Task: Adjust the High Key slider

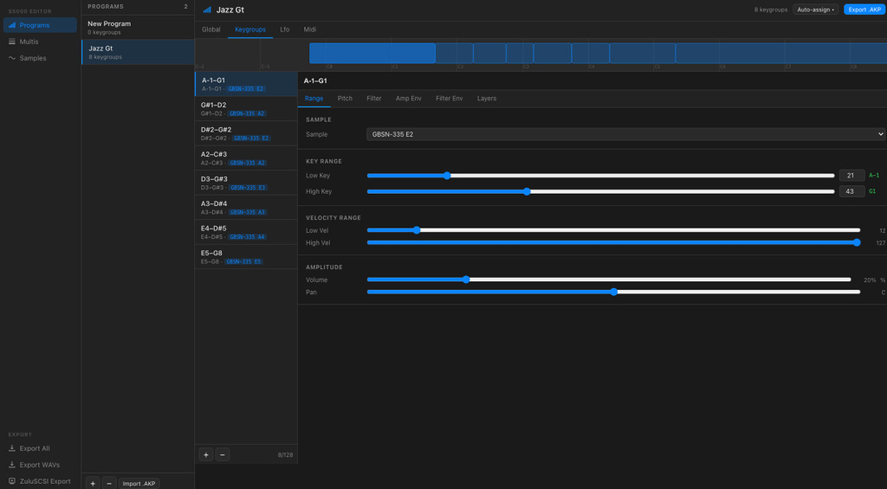Action: [601, 191]
